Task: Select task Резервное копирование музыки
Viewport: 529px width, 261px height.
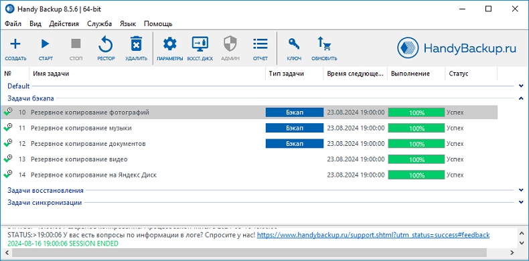Action: point(81,128)
